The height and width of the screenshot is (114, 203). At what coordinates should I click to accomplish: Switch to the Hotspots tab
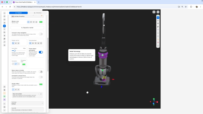18,13
